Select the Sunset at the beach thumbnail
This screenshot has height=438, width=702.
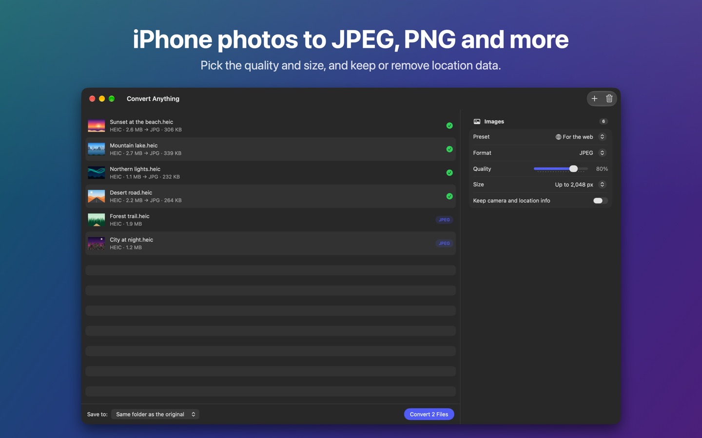pyautogui.click(x=97, y=126)
